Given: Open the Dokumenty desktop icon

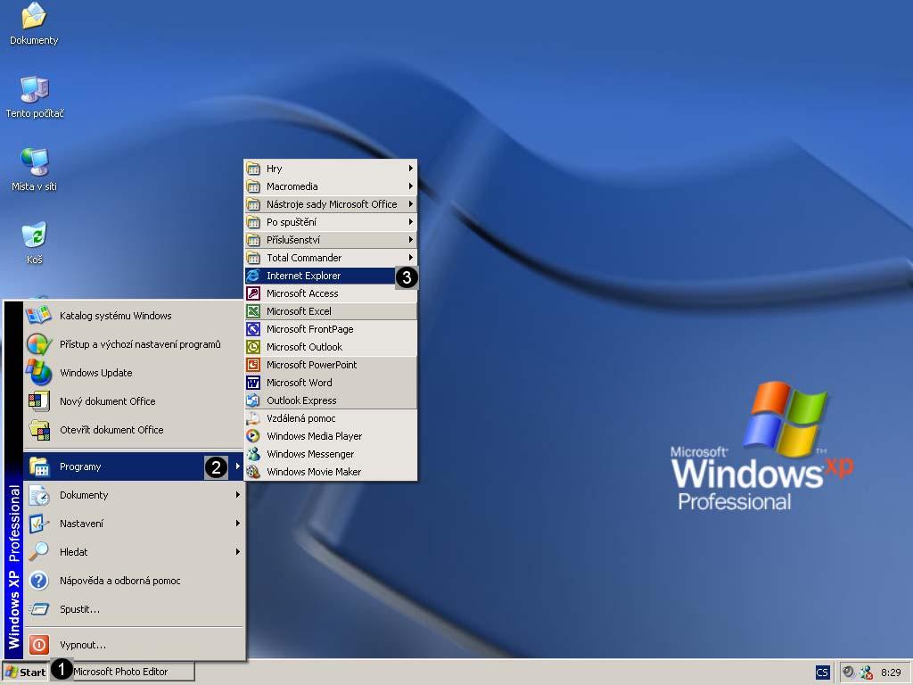Looking at the screenshot, I should tap(34, 24).
